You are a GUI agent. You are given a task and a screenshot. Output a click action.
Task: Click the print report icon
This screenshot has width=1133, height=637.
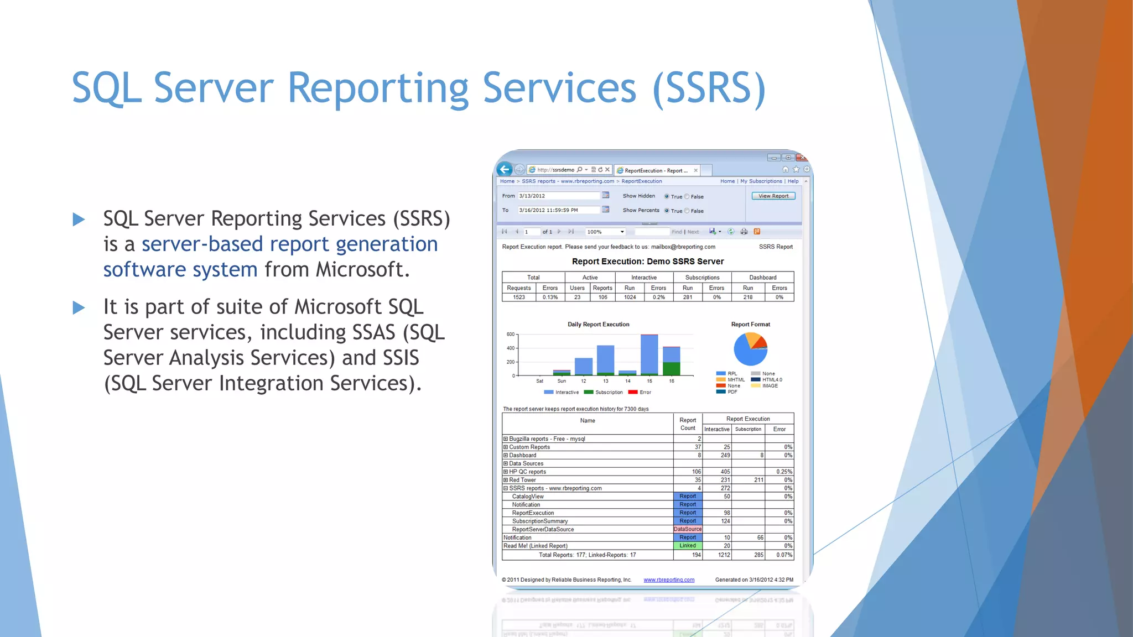click(744, 232)
